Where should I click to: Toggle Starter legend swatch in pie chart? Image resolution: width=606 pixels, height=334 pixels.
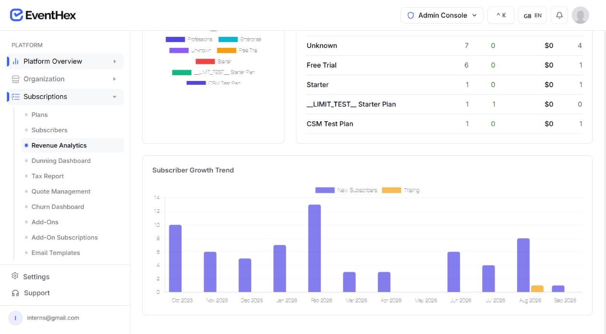(x=205, y=61)
